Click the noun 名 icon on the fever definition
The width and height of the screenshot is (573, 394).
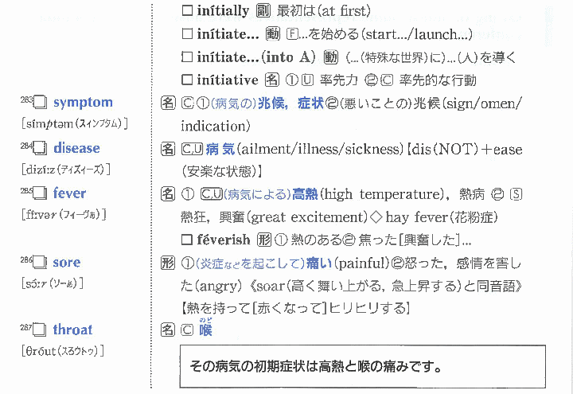click(168, 194)
